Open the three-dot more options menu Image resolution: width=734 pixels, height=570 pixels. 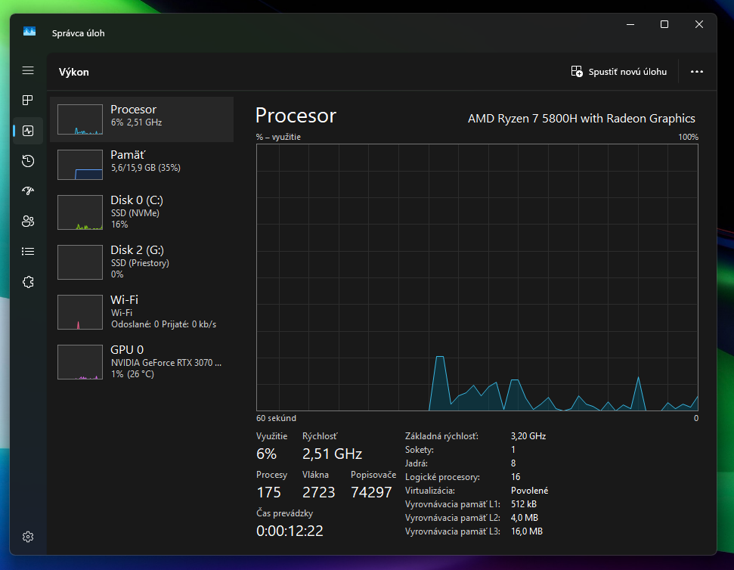(x=697, y=72)
